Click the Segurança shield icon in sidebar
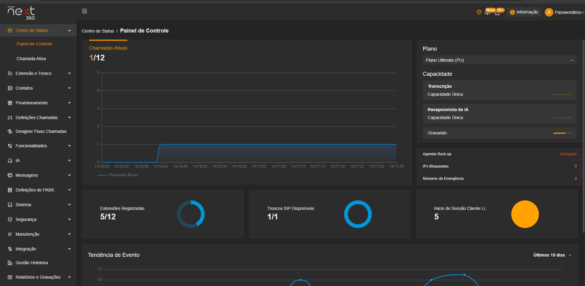 [x=10, y=219]
